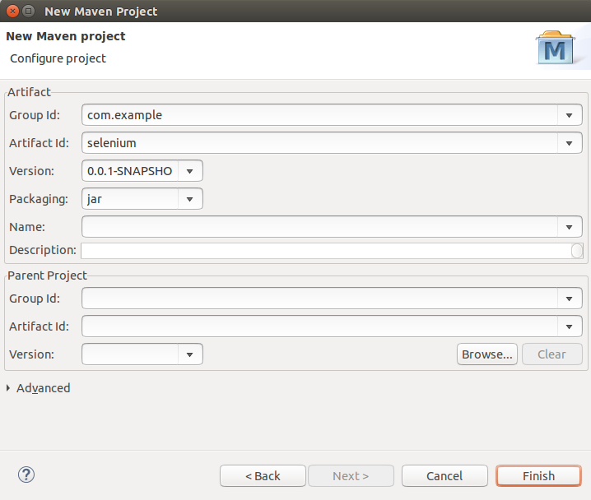
Task: Open the Parent Project Version dropdown
Action: point(190,354)
